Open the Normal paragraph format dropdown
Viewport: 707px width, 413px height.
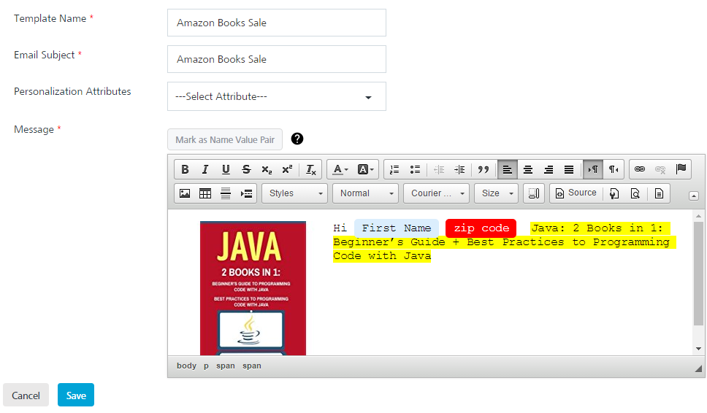pyautogui.click(x=366, y=193)
